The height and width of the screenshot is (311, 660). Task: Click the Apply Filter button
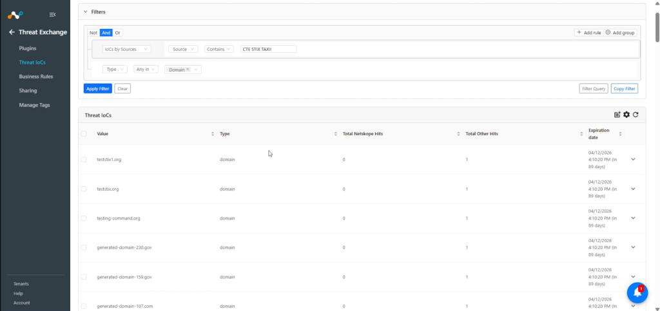pos(98,89)
